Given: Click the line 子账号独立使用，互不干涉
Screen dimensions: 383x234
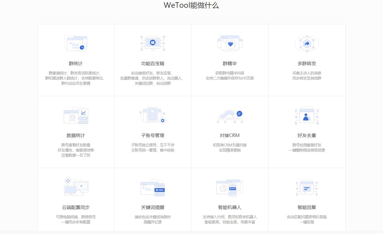Looking at the screenshot, I should point(153,145).
